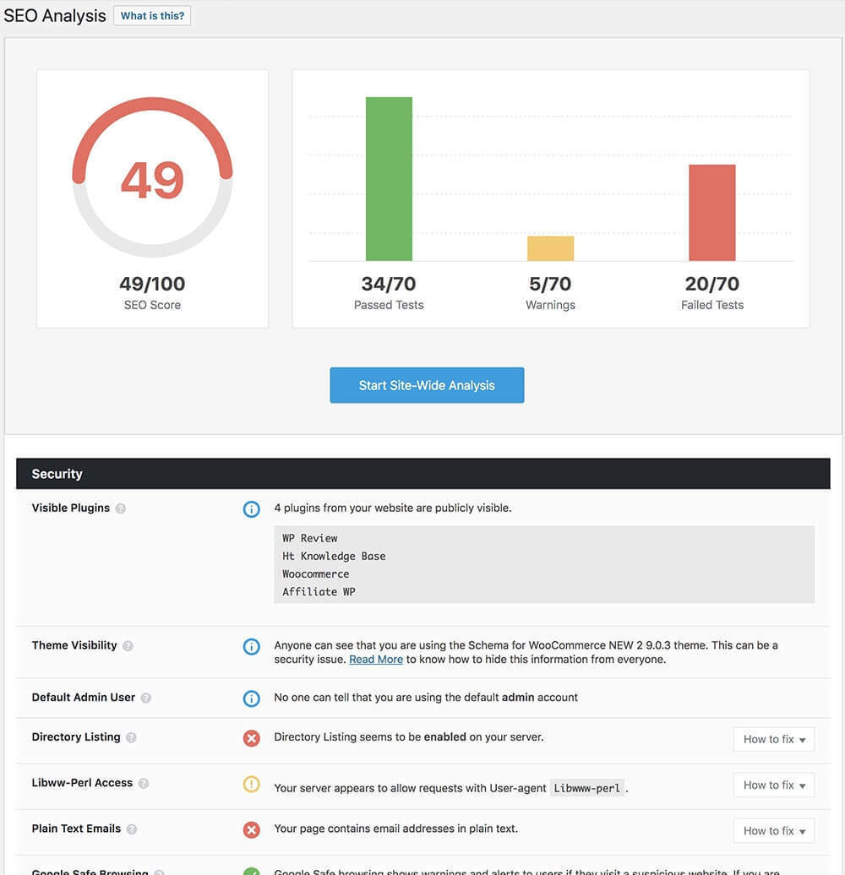845x875 pixels.
Task: Click help icon beside Libww-Perl Access
Action: pos(144,784)
